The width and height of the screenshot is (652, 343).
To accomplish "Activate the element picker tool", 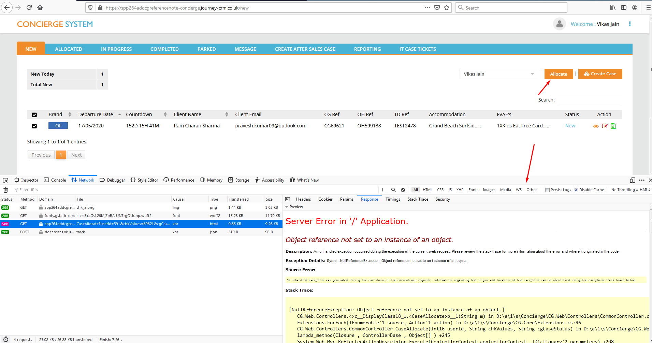I will click(x=5, y=180).
